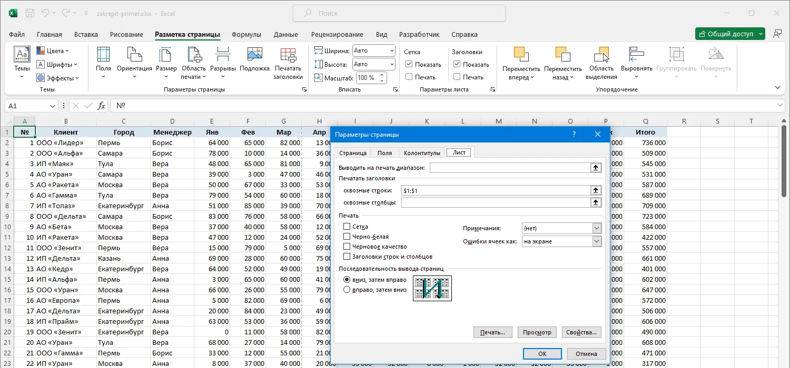This screenshot has width=790, height=368.
Task: Click the Подложка background button
Action: [254, 60]
